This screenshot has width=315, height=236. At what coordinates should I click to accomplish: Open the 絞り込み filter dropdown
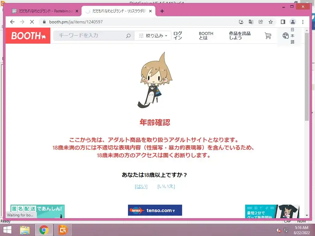(x=153, y=36)
